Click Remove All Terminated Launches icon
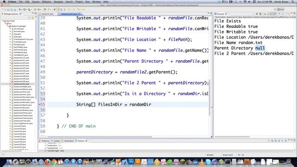Image resolution: width=297 pixels, height=167 pixels. pos(260,14)
